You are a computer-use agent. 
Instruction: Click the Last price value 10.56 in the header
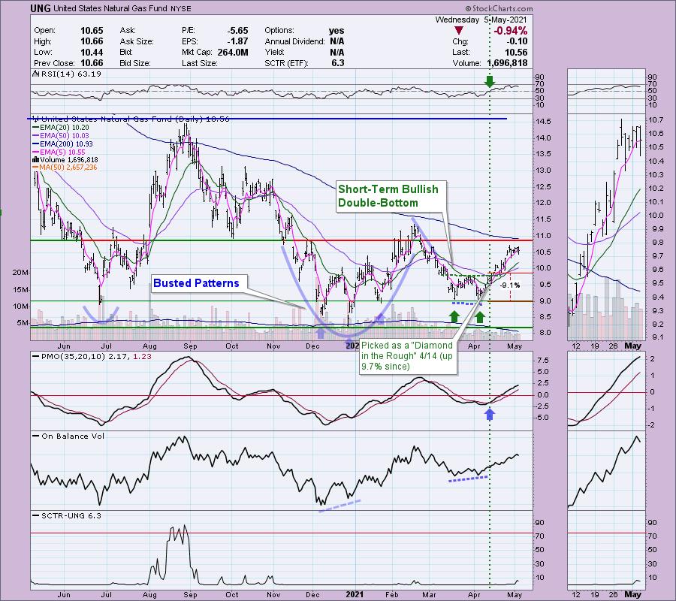coord(516,52)
